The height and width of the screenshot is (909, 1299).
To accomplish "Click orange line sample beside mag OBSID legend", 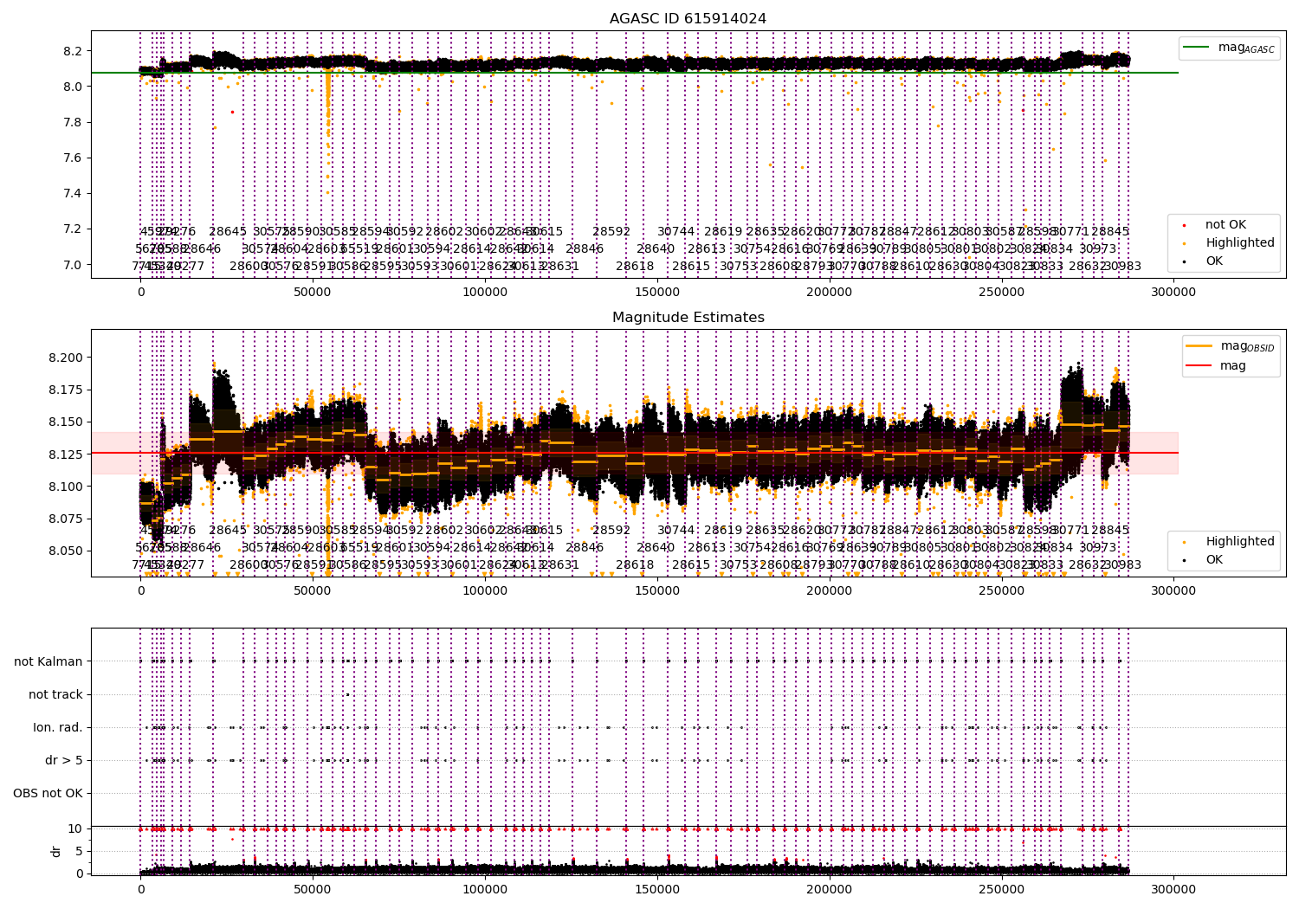I will point(1199,346).
